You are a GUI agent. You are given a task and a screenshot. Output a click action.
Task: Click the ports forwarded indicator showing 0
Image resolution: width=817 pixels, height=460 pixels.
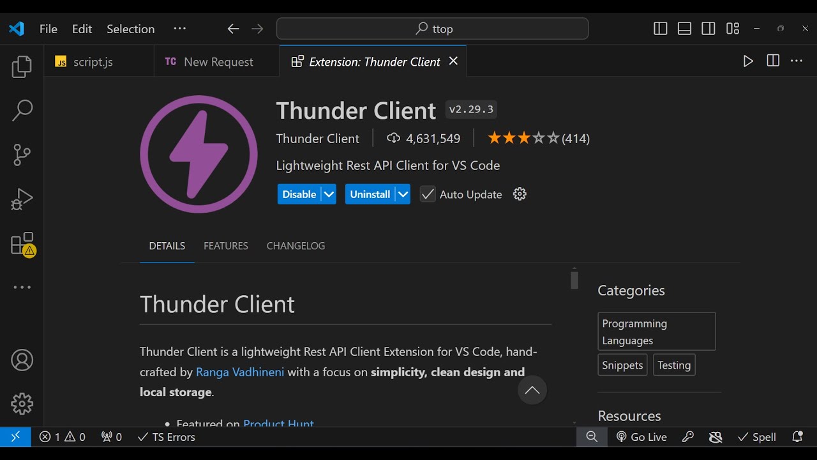point(112,437)
